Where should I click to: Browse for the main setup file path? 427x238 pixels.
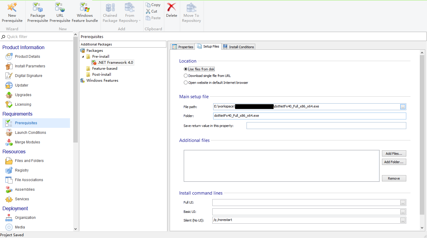point(403,107)
